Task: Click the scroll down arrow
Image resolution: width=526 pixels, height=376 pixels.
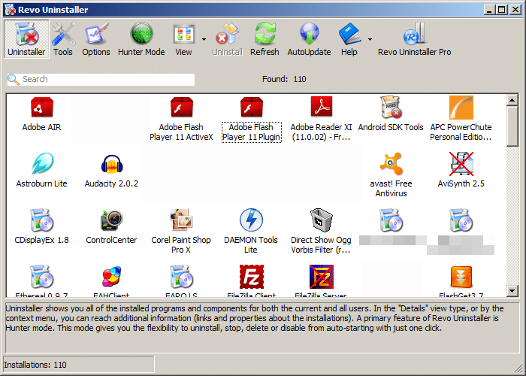Action: pyautogui.click(x=512, y=291)
